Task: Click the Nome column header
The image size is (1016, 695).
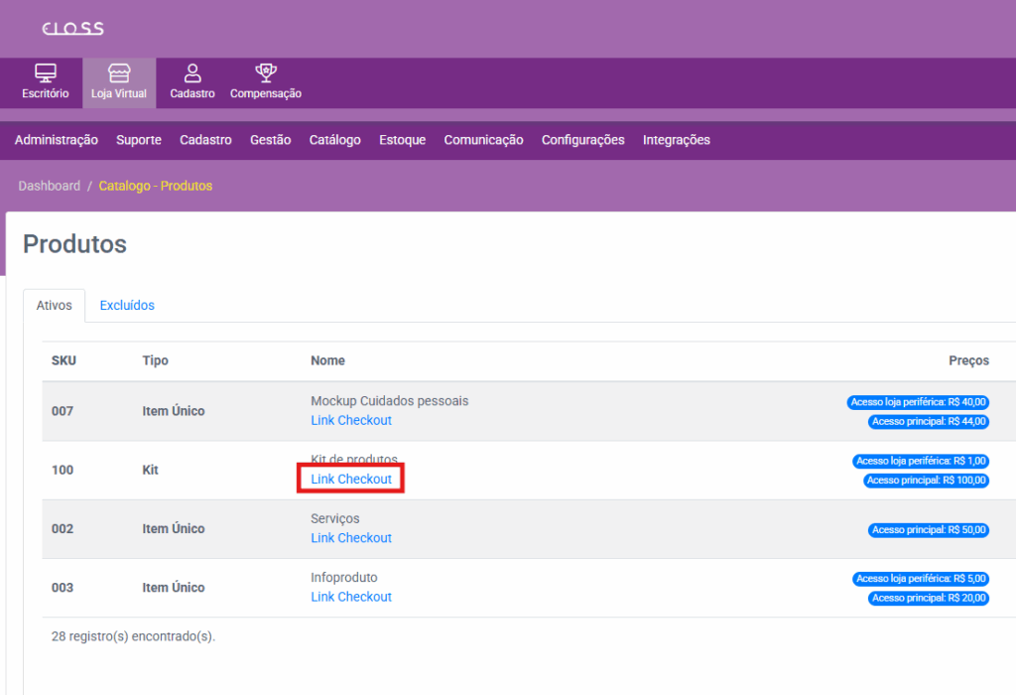Action: coord(327,360)
